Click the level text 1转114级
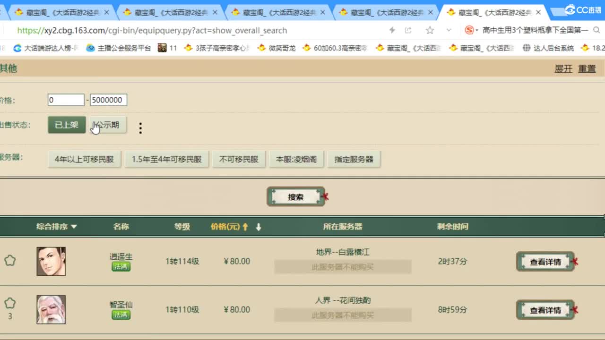Viewport: 605px width, 340px height. (182, 262)
